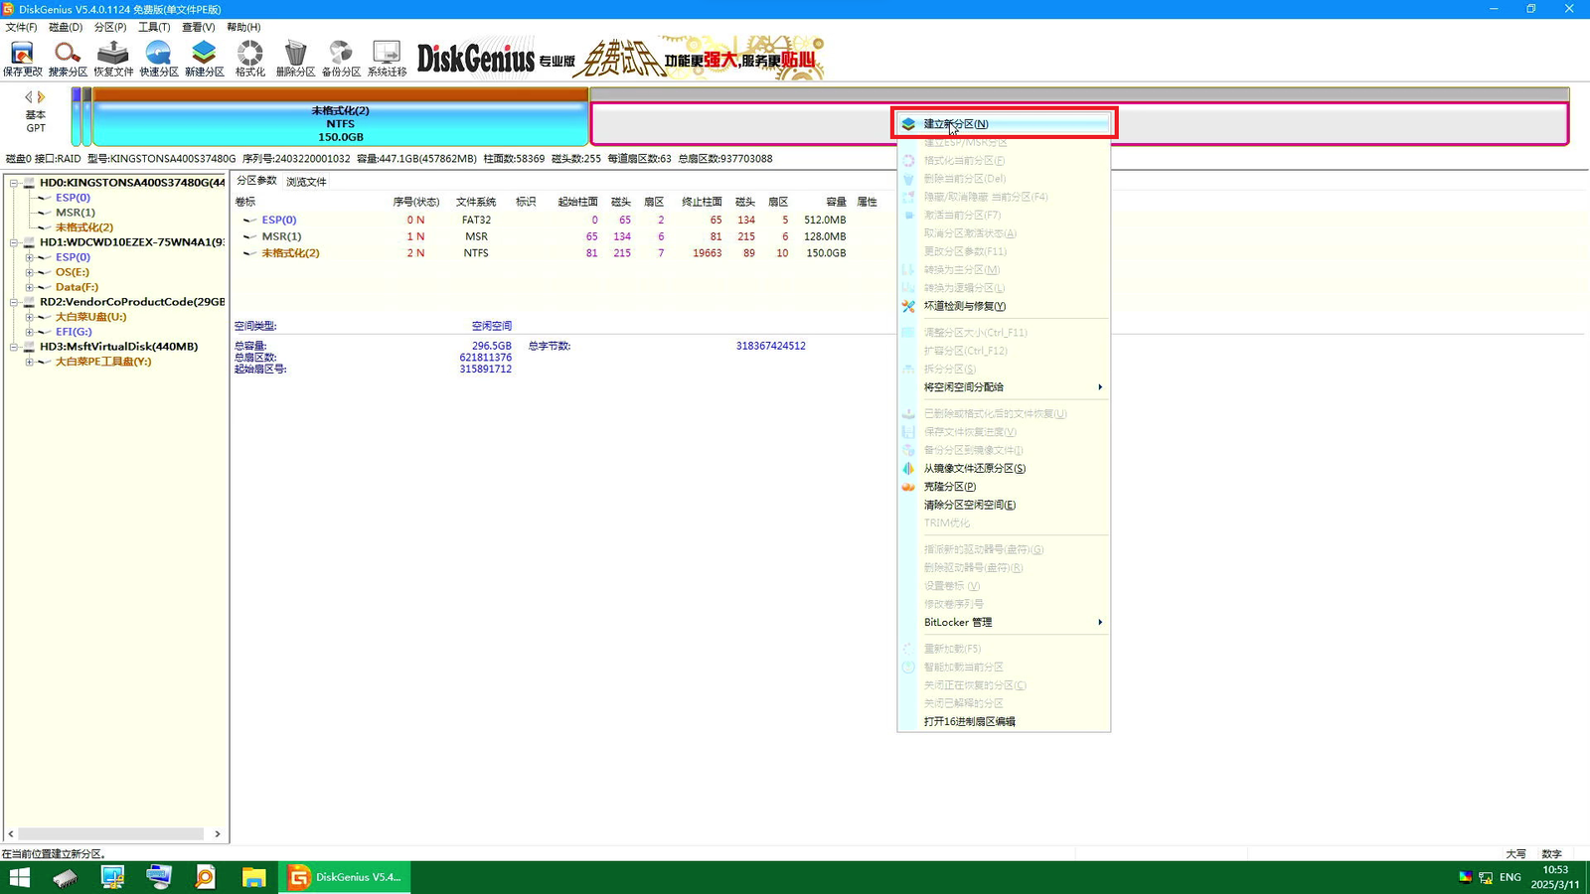Open the 文件(F) menu
This screenshot has width=1590, height=894.
tap(21, 27)
